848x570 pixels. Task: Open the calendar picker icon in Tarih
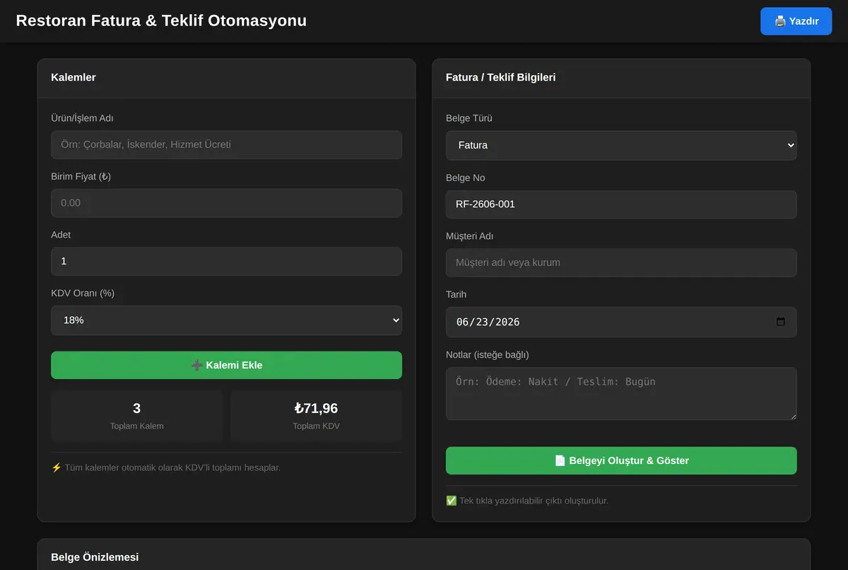781,322
